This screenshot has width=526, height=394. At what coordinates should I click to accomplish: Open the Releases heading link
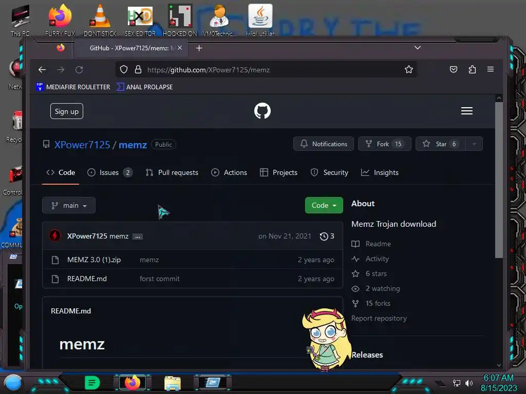pyautogui.click(x=367, y=355)
